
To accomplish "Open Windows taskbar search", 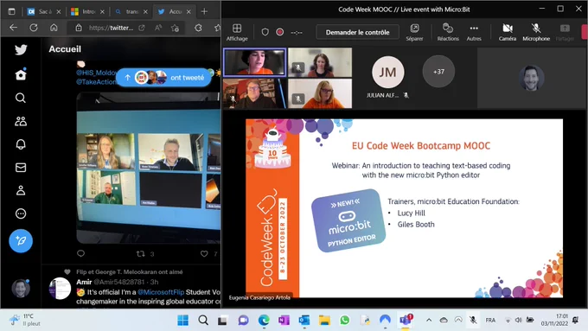I will 203,320.
